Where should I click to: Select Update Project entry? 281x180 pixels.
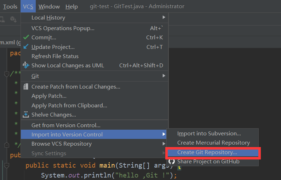click(94, 47)
